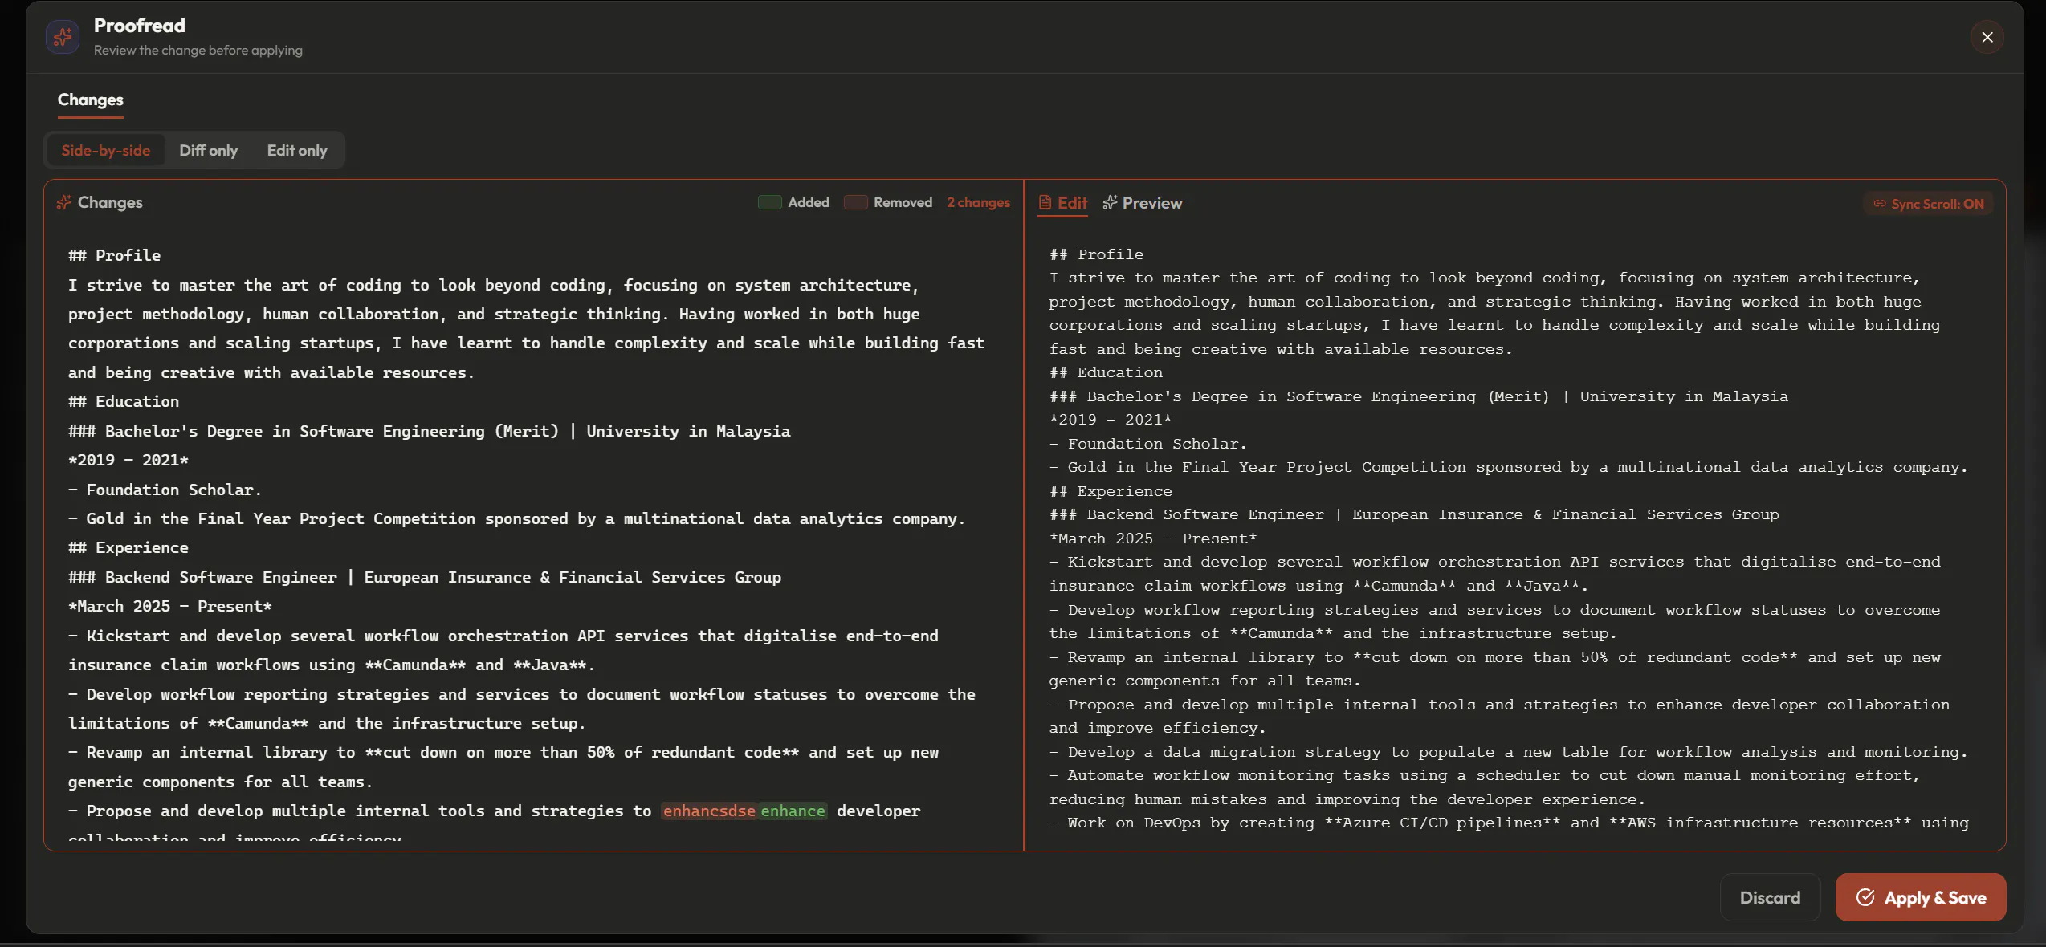Click '*March 2025 - Present*' in Changes pane
The image size is (2046, 947).
coord(170,606)
